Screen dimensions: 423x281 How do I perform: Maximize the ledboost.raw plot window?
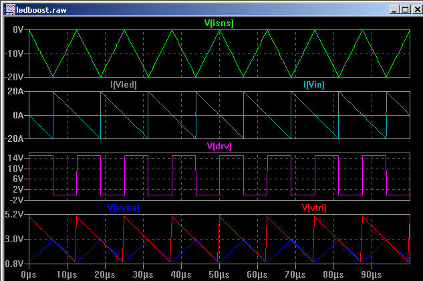404,9
